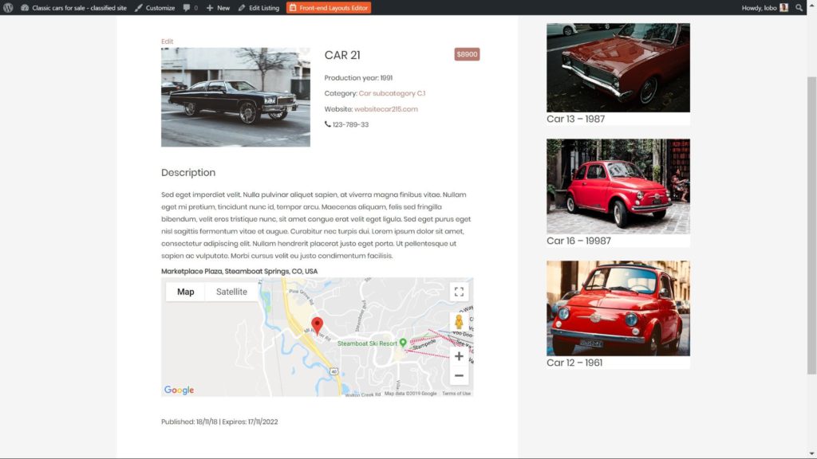The width and height of the screenshot is (817, 459).
Task: Click the admin bar search magnifier
Action: point(799,7)
